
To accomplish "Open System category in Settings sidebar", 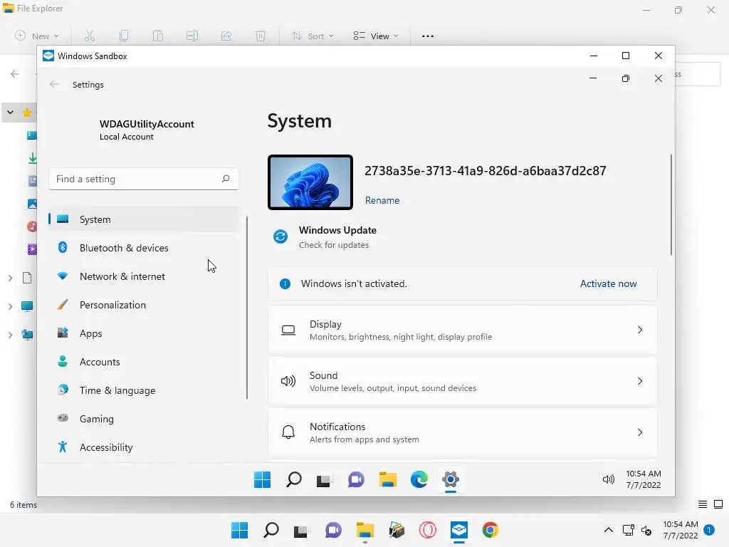I will click(x=144, y=219).
